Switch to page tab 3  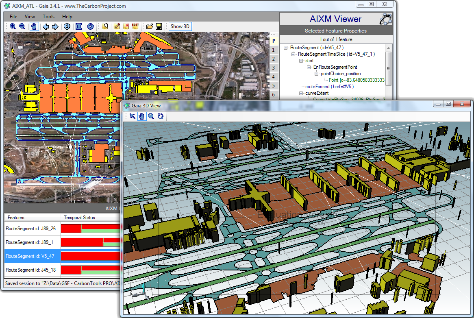274,68
